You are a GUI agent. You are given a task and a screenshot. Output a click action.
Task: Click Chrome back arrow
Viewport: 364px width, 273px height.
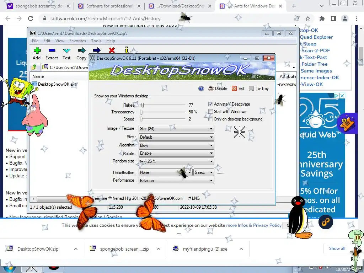pos(8,18)
